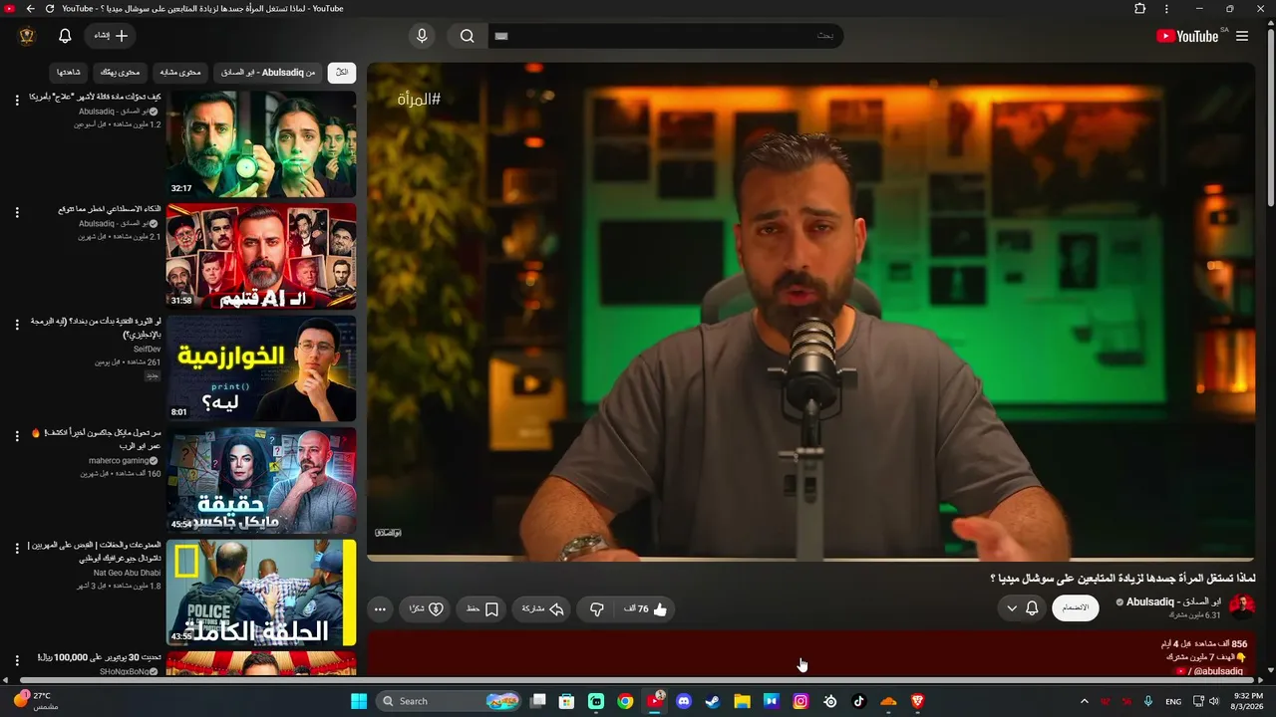Switch the ENG input language indicator
The height and width of the screenshot is (717, 1276).
1173,701
